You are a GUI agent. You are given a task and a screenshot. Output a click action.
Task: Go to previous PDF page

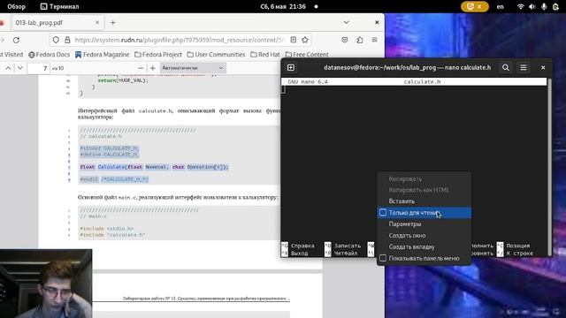[x=8, y=68]
